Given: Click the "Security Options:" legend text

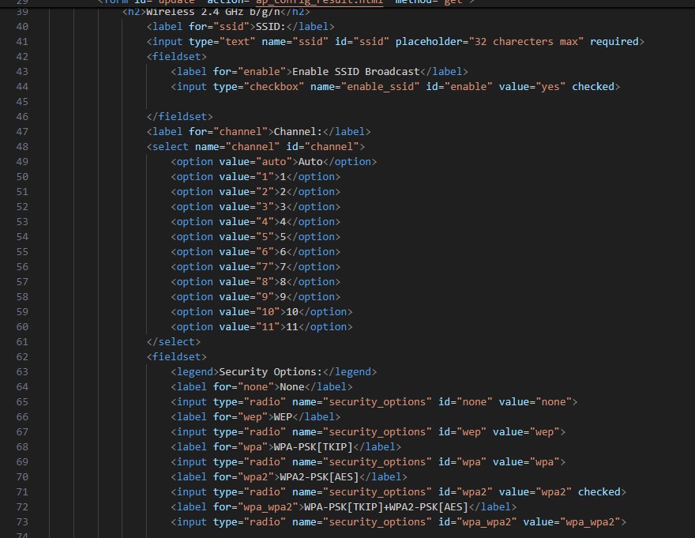Looking at the screenshot, I should pos(270,372).
